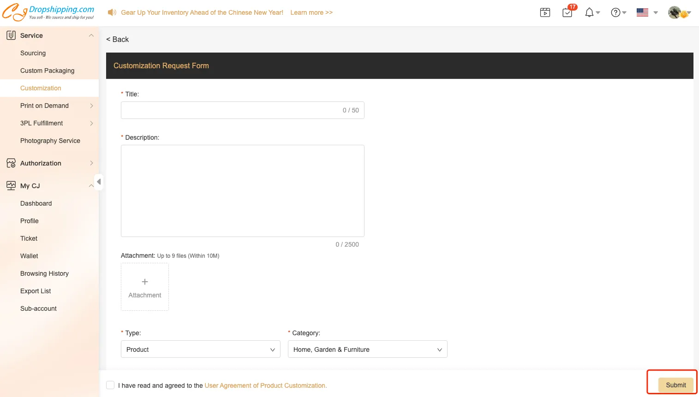Open User Agreement of Product Customization link
The width and height of the screenshot is (699, 397).
[265, 385]
